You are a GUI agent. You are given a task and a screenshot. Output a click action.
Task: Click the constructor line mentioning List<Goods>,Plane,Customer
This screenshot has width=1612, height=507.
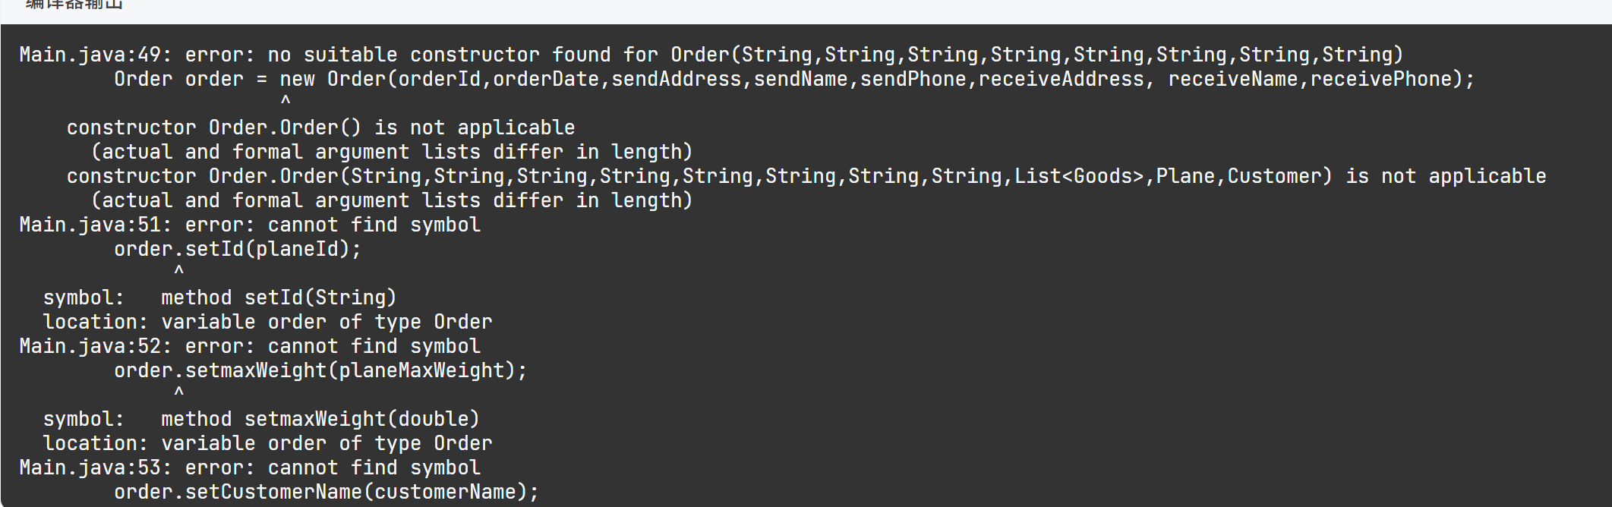(x=806, y=176)
